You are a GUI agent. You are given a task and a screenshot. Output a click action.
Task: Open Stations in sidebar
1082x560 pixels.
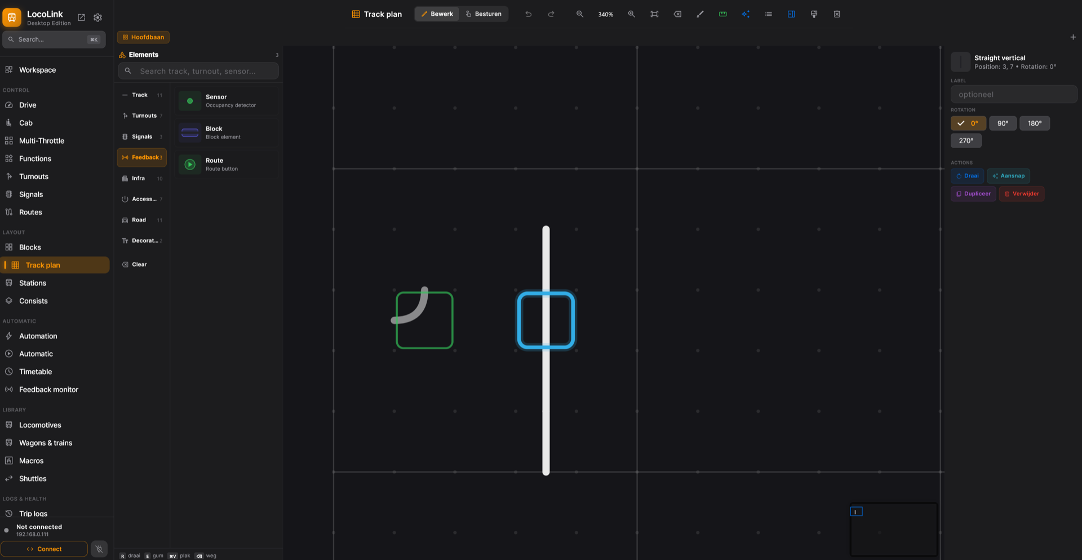point(55,283)
